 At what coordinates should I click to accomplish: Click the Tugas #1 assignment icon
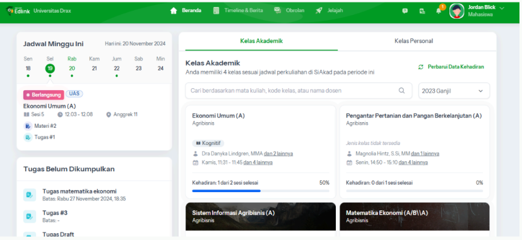28,137
